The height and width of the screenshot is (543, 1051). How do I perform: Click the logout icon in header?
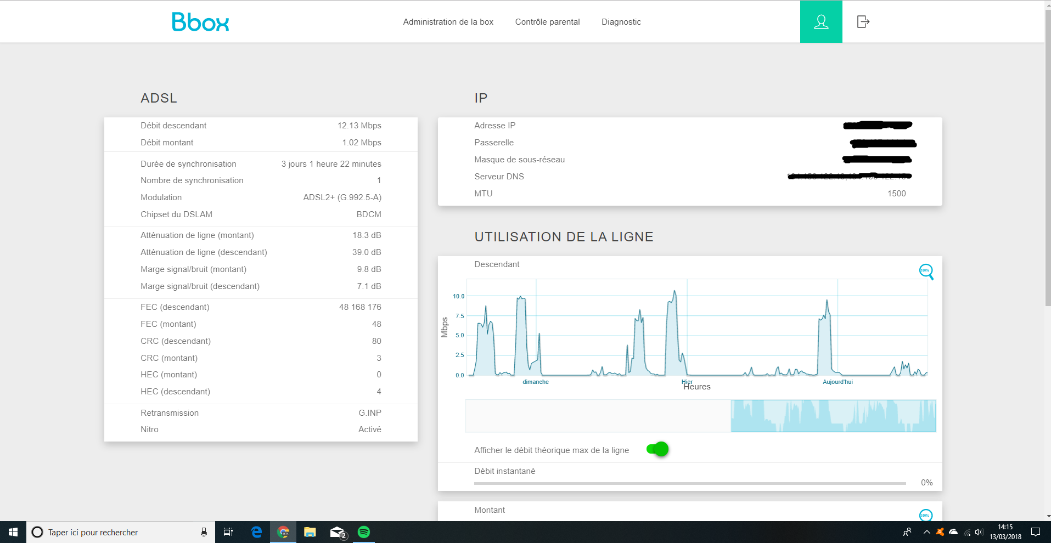tap(863, 22)
